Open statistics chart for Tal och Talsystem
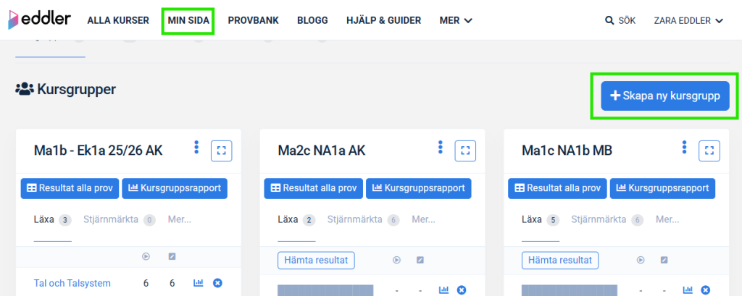 (198, 283)
